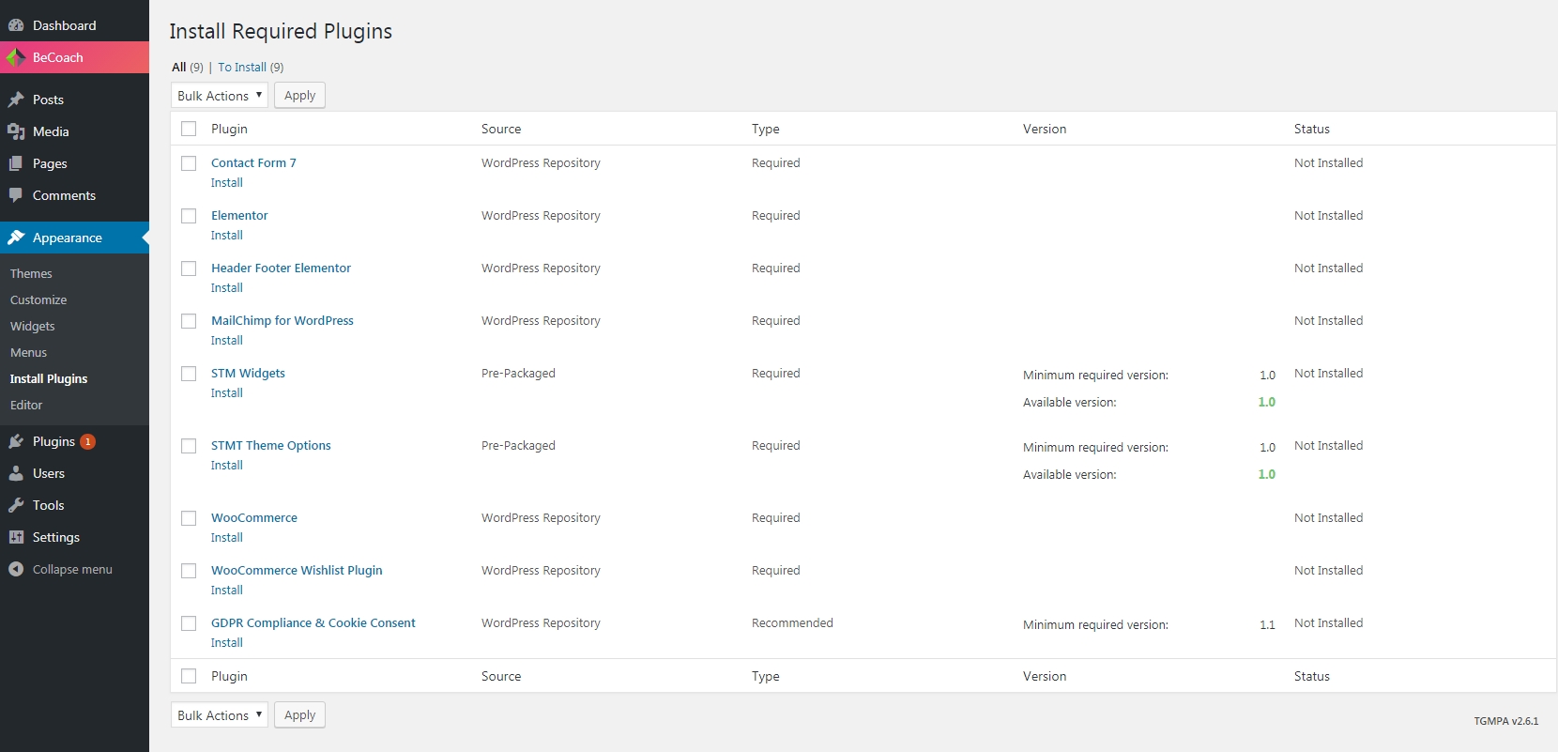Click the Media library icon
This screenshot has height=752, width=1558.
(16, 131)
